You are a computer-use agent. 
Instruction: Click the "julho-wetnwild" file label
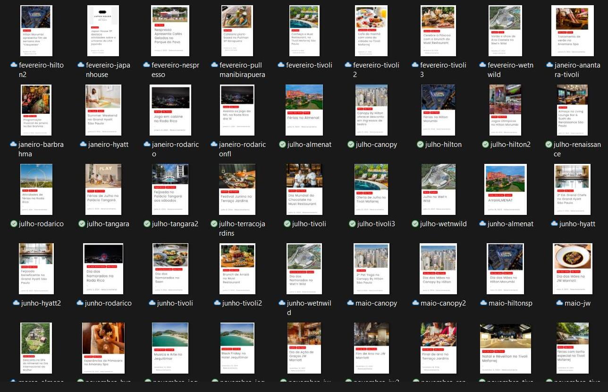(443, 224)
